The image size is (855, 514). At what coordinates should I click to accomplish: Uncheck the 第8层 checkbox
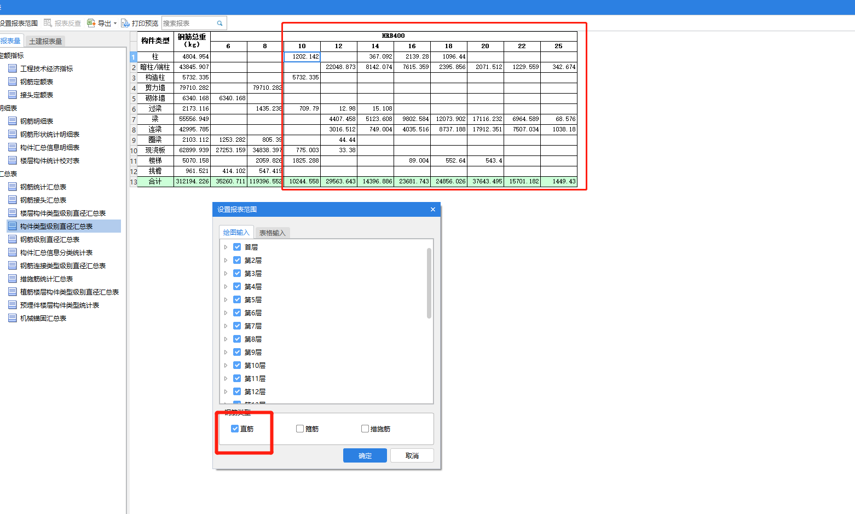click(237, 339)
